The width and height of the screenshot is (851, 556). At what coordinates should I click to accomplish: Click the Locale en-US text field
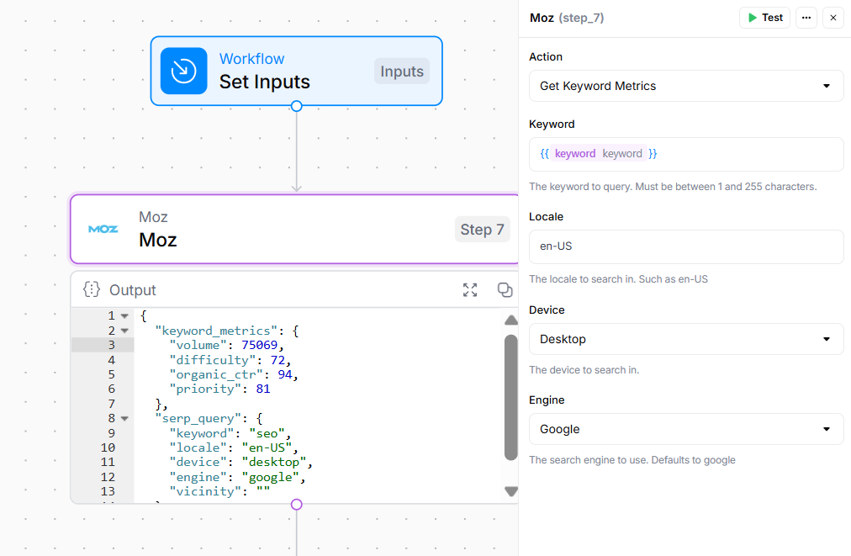pos(685,246)
